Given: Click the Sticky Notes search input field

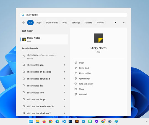Looking at the screenshot, I should pyautogui.click(x=73, y=15).
